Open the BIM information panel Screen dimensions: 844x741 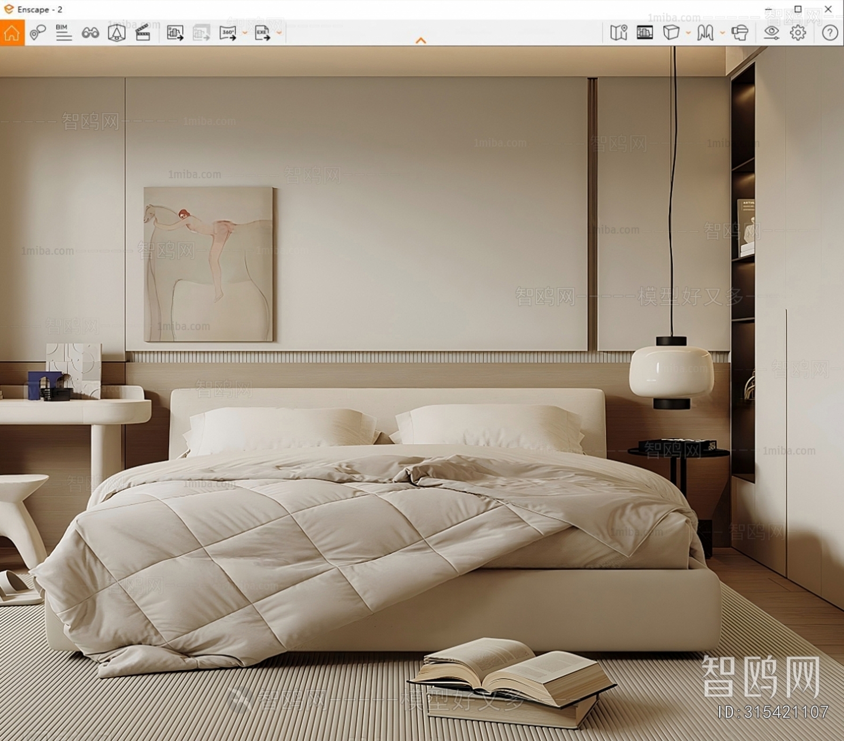[x=64, y=32]
